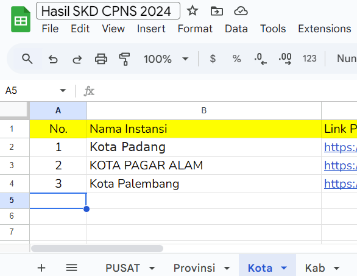Image resolution: width=357 pixels, height=276 pixels.
Task: Show the all sheets list icon
Action: tap(71, 268)
